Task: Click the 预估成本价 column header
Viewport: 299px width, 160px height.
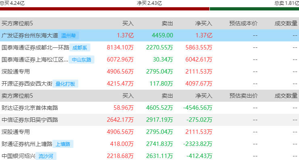Action: [x=243, y=23]
